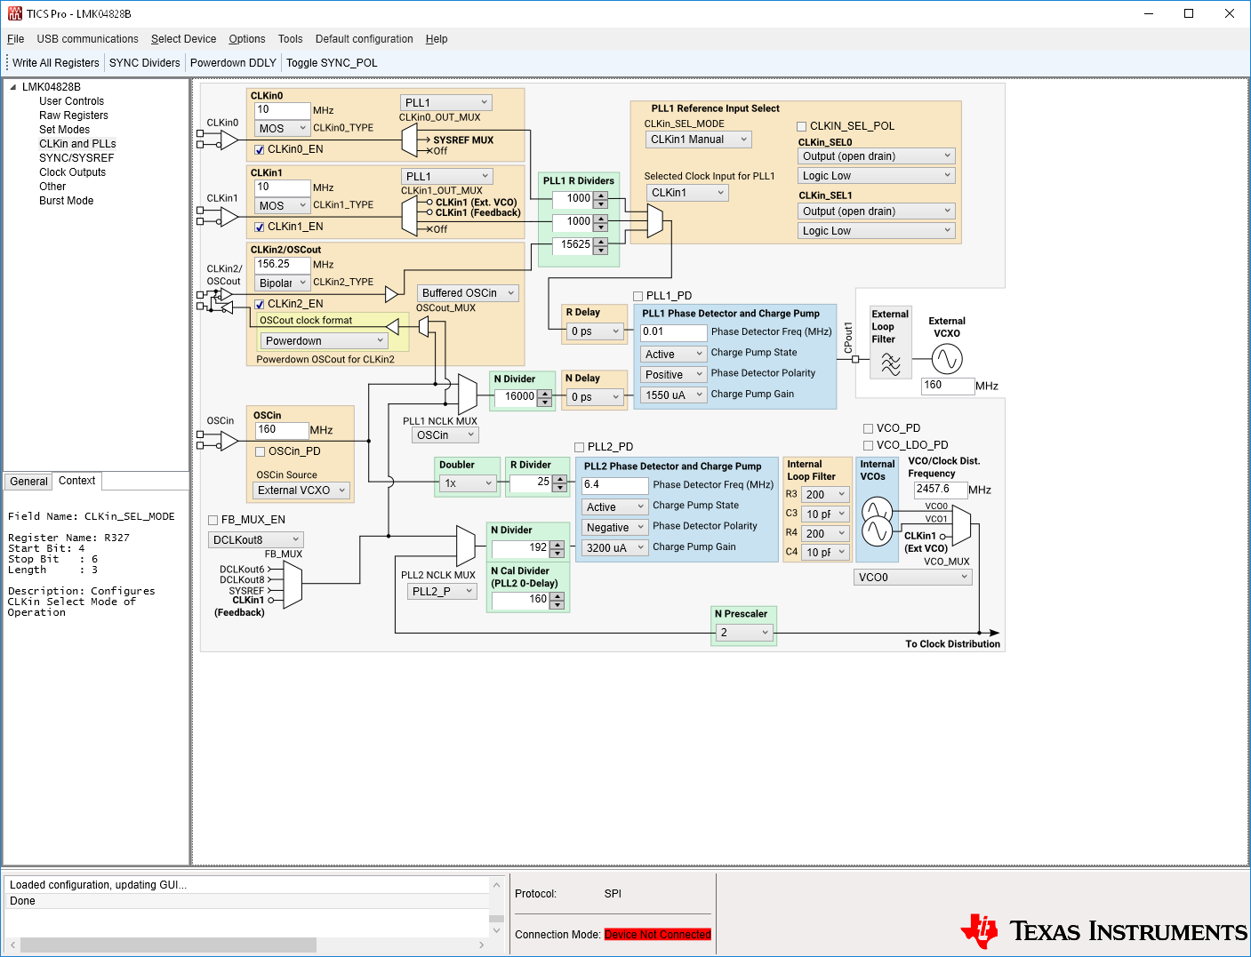The image size is (1251, 957).
Task: Open the Select Device menu
Action: 183,39
